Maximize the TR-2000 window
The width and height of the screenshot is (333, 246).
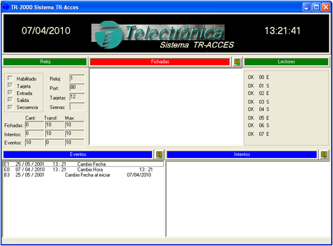coord(317,7)
